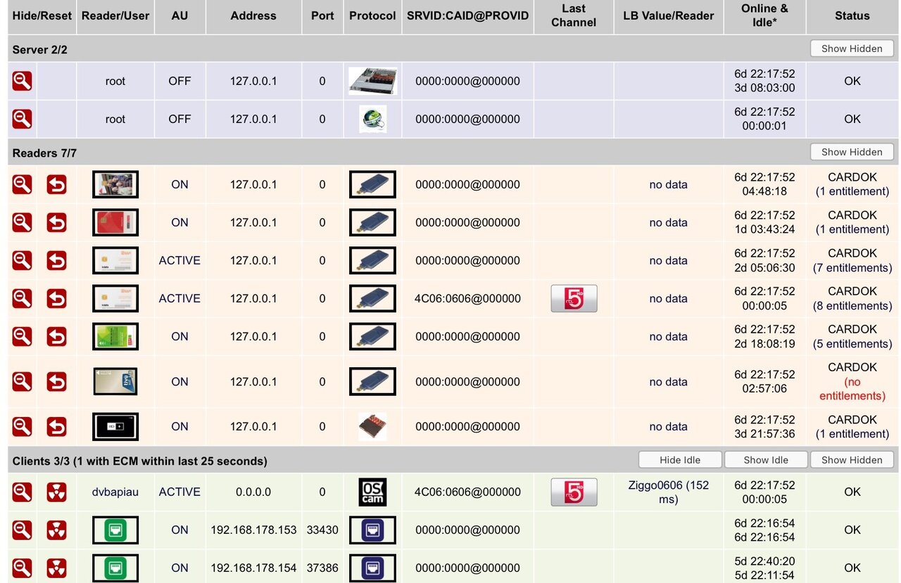Click Show Hidden in the Server section
Viewport: 901px width, 583px height.
click(852, 49)
